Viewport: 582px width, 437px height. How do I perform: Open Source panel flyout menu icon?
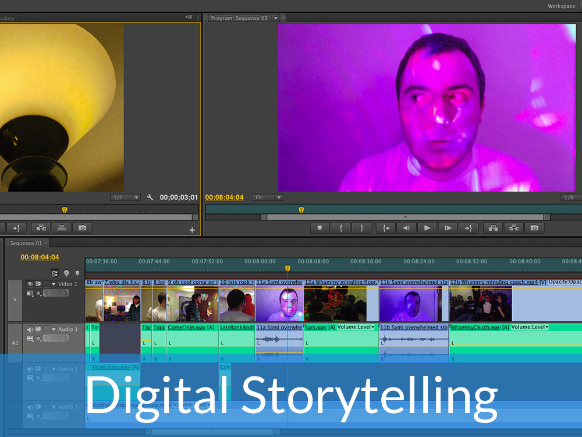pyautogui.click(x=189, y=17)
